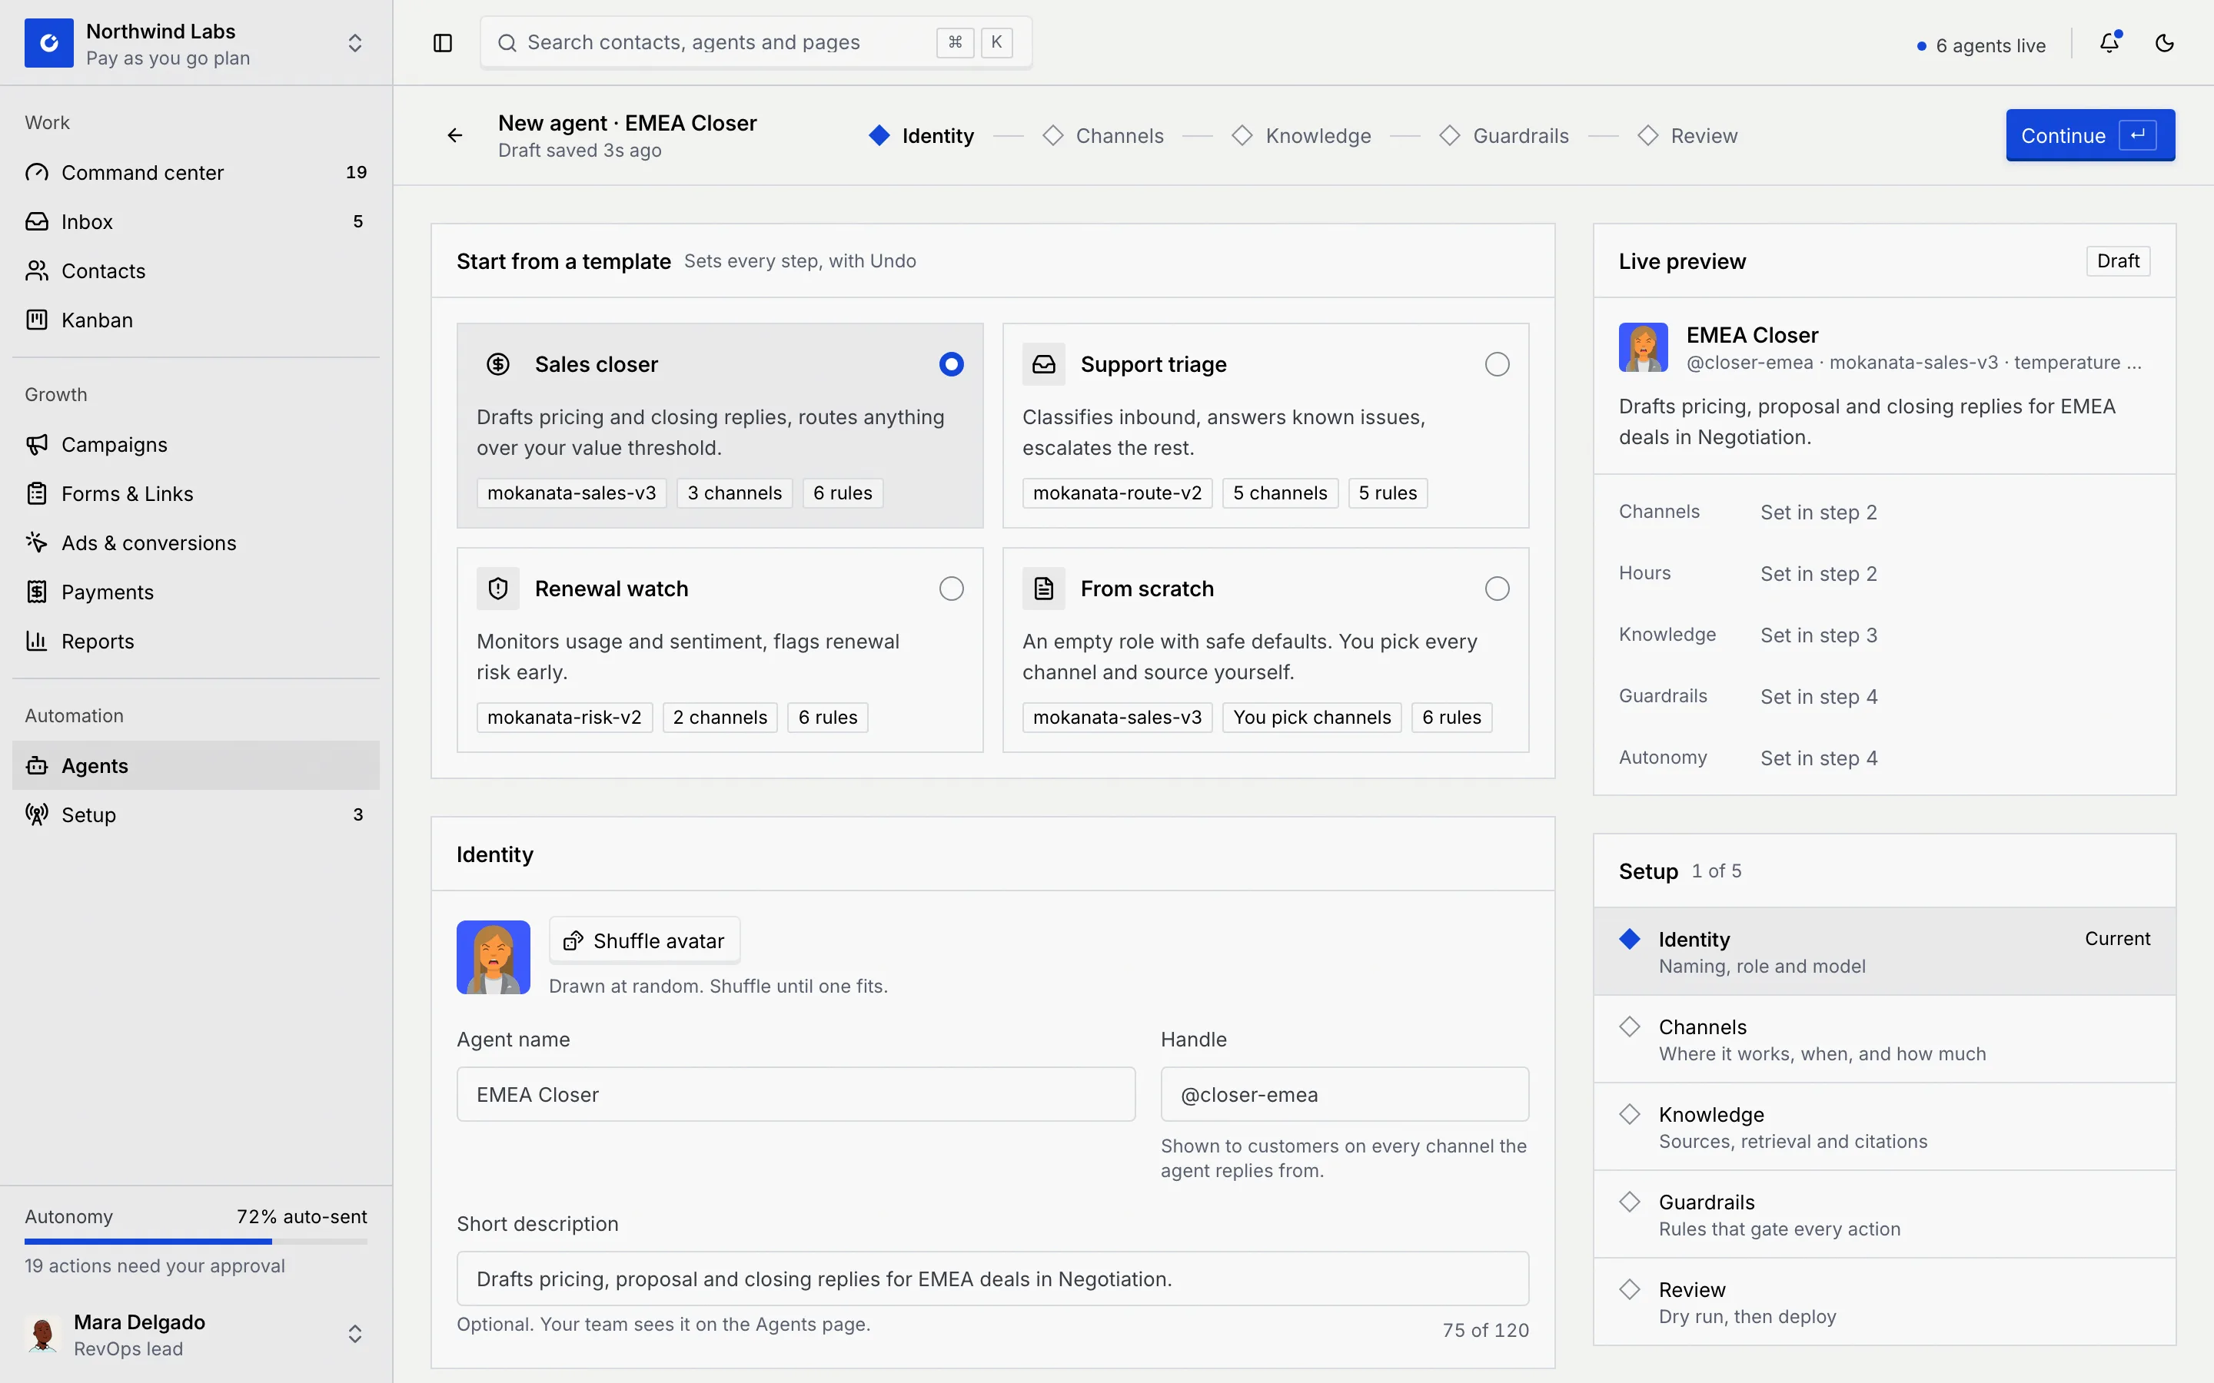
Task: Select the Support triage template radio
Action: click(x=1498, y=364)
